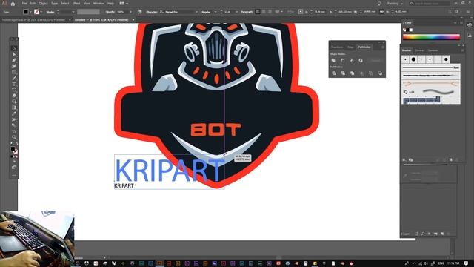Click the Unite shape mode icon
Screen dimensions: 474x267
click(333, 60)
